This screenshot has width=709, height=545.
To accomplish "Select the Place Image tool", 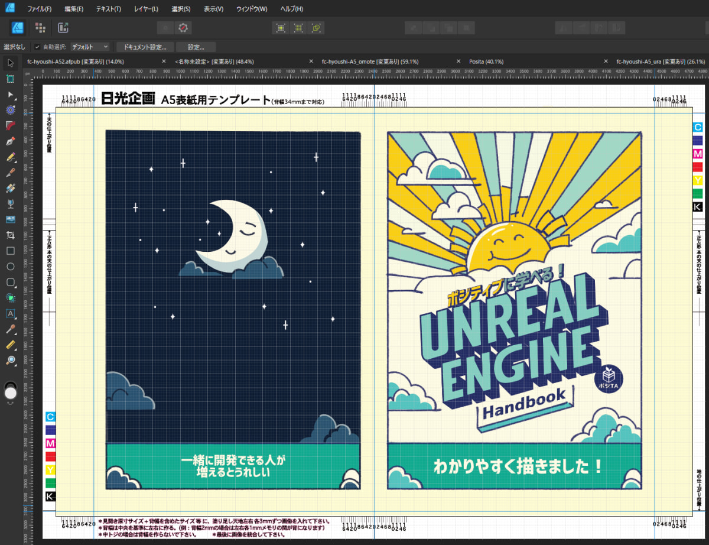I will tap(10, 219).
